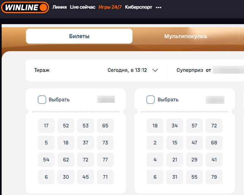Select number 65 on the first ticket
This screenshot has height=195, width=244.
(105, 126)
